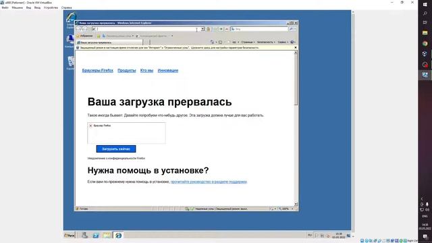Click the page vertical scrollbar thumb
Viewport: 432px width, 243px height.
[296, 80]
